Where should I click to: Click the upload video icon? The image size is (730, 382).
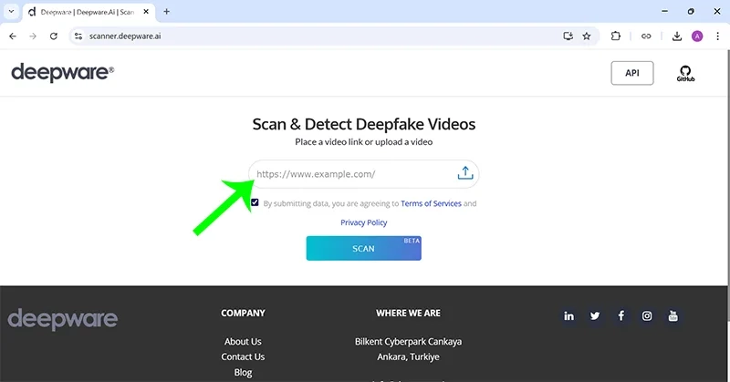pyautogui.click(x=464, y=173)
